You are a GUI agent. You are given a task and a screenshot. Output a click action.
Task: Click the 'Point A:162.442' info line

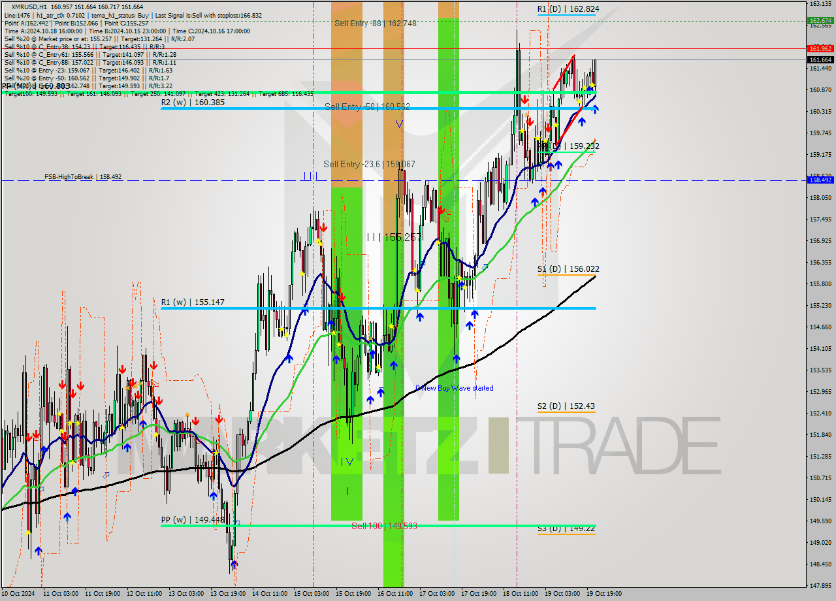76,23
